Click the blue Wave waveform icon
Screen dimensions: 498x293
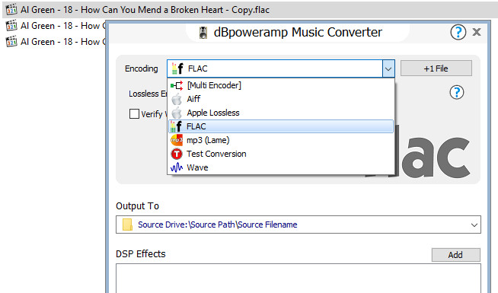[177, 167]
